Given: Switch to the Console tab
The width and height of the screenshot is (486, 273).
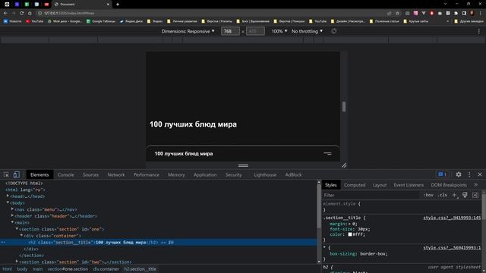Looking at the screenshot, I should click(66, 174).
